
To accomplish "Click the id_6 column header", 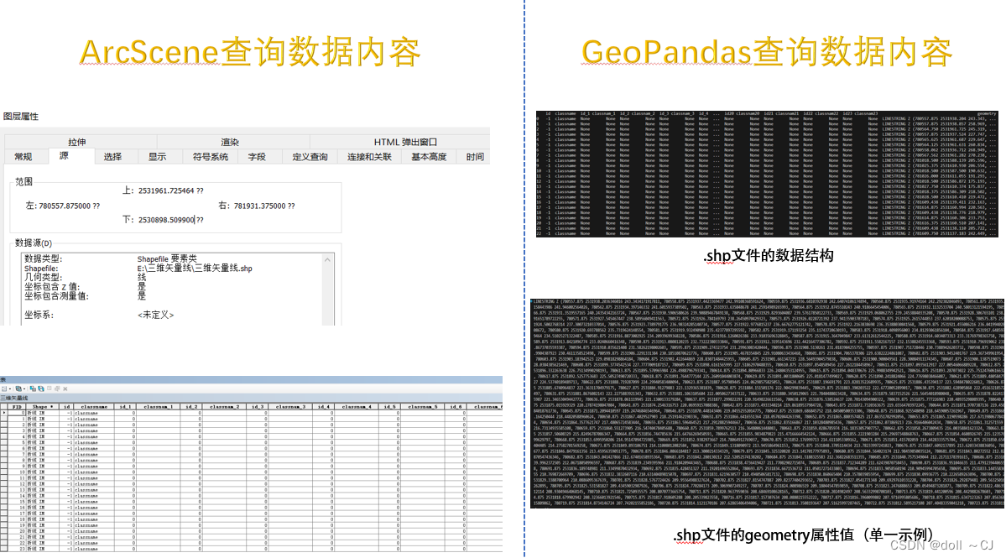I will pyautogui.click(x=456, y=407).
